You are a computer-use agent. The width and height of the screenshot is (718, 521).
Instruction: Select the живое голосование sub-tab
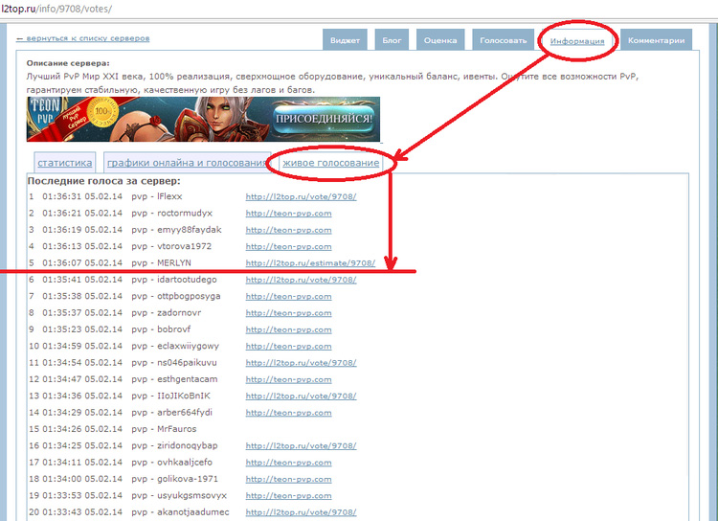pos(330,163)
